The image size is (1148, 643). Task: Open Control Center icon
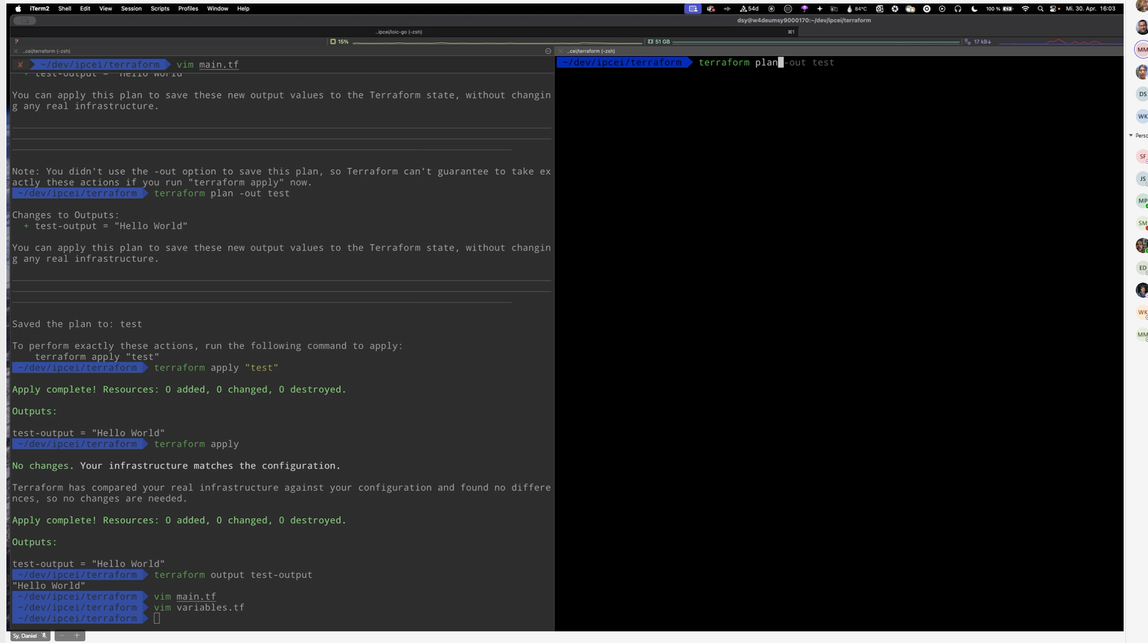point(1054,9)
